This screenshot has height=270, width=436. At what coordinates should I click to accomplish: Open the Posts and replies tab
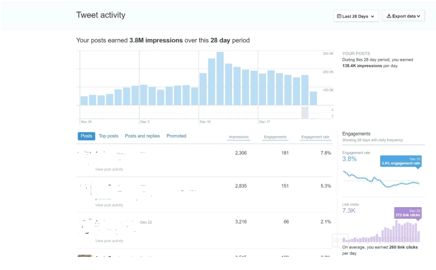click(142, 136)
